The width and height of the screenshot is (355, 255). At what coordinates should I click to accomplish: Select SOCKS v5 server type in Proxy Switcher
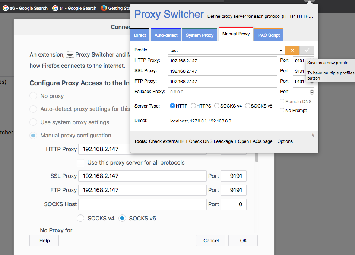[248, 106]
